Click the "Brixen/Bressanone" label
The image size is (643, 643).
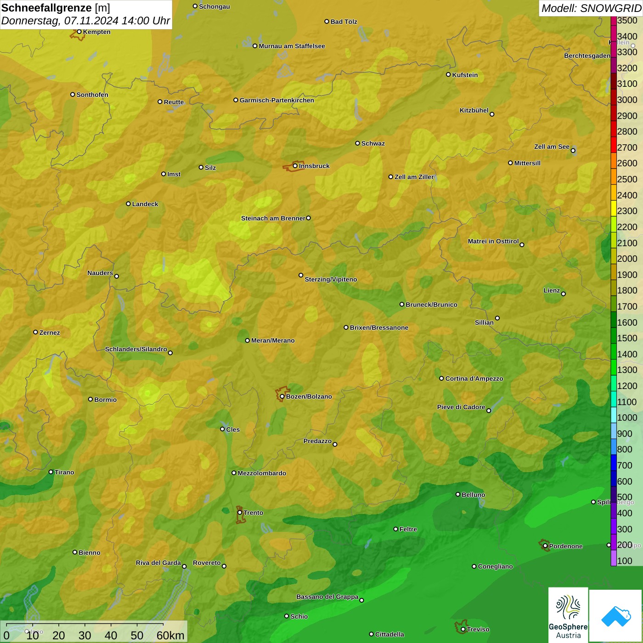(x=379, y=327)
